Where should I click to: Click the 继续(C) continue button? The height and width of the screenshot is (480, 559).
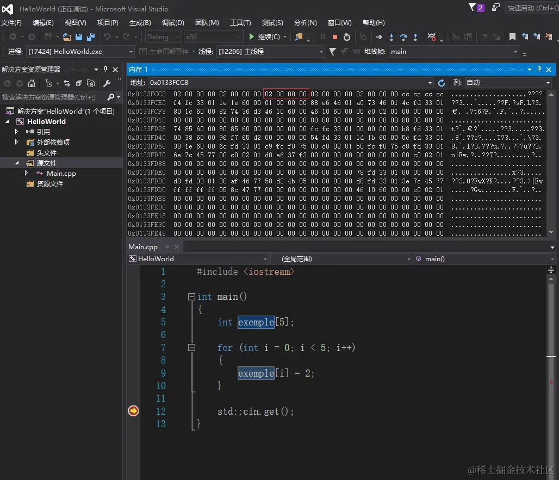coord(264,37)
